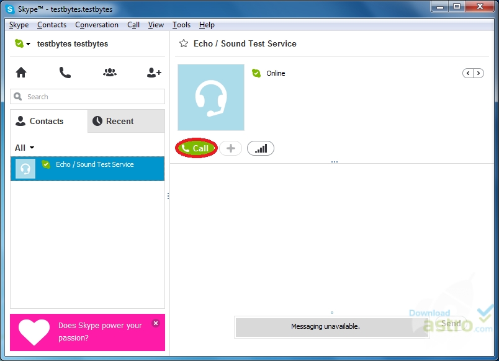Open the Contacts menu
The width and height of the screenshot is (499, 361).
click(52, 25)
